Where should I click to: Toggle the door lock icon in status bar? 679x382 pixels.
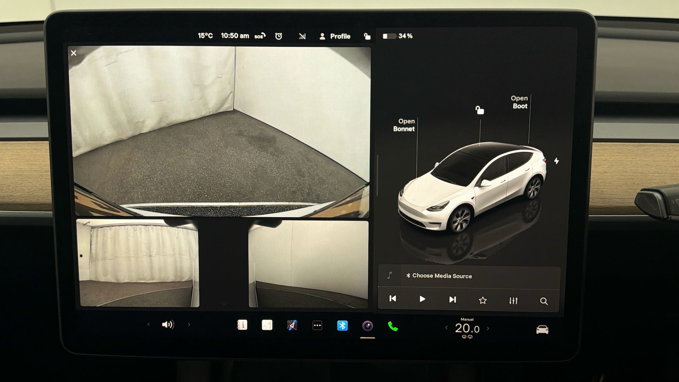click(x=367, y=36)
